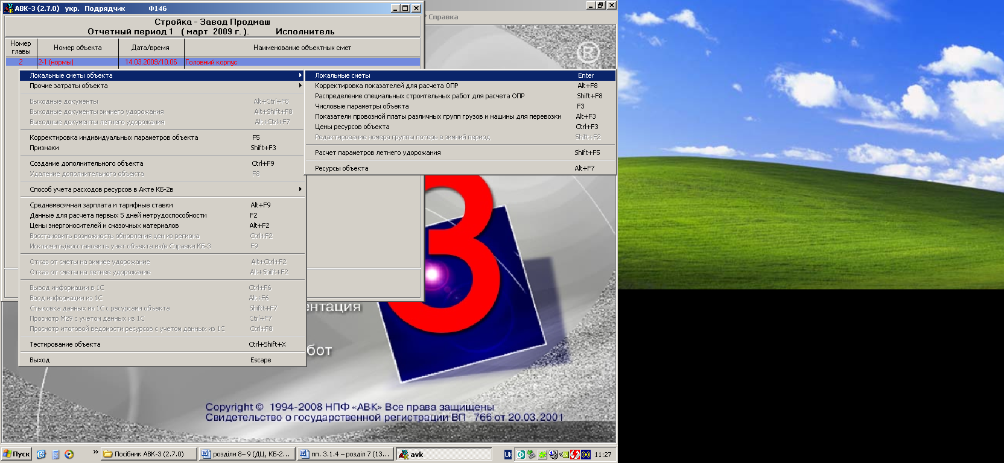
Task: Click the Номер главы column header
Action: (21, 48)
